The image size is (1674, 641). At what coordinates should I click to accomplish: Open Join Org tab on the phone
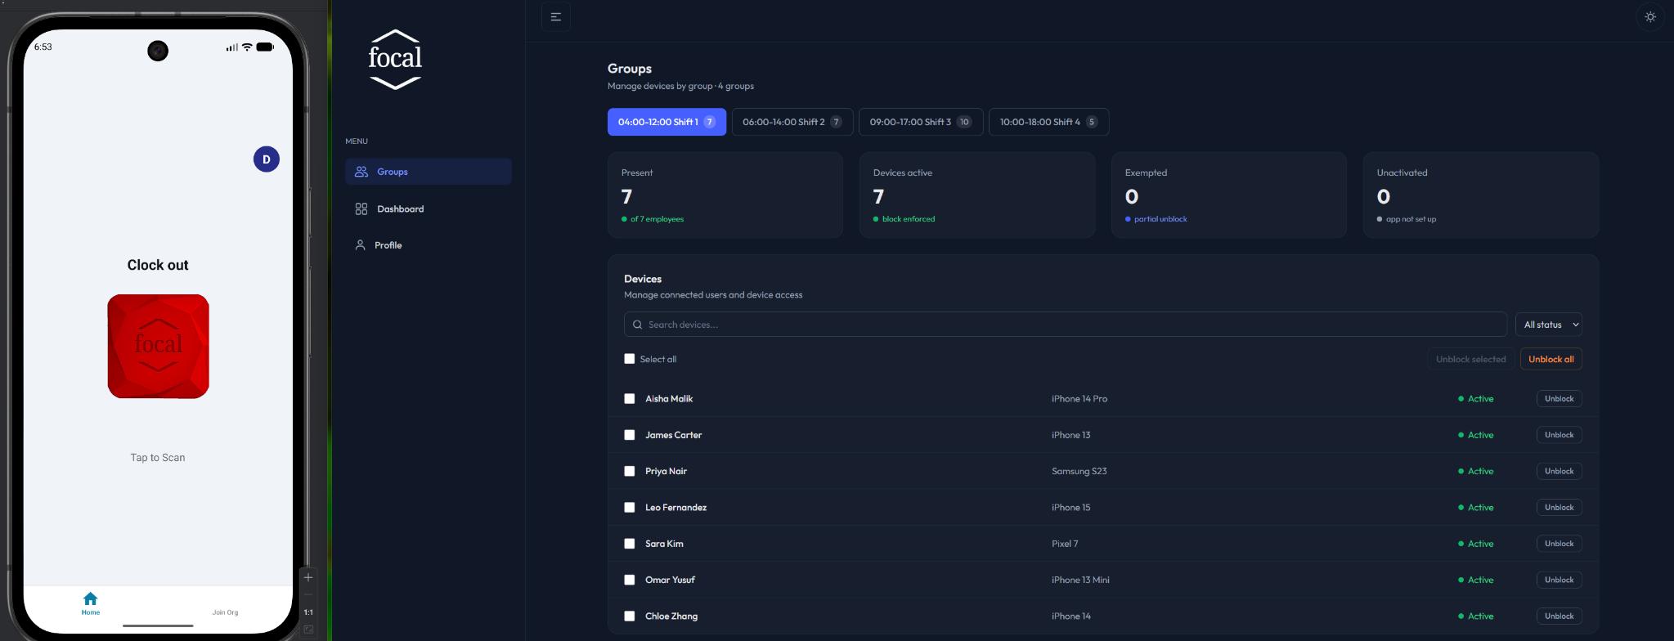point(225,612)
